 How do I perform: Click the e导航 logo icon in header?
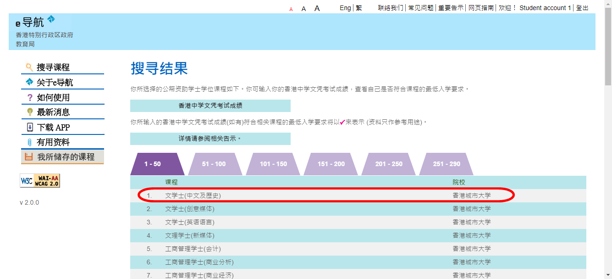(50, 19)
